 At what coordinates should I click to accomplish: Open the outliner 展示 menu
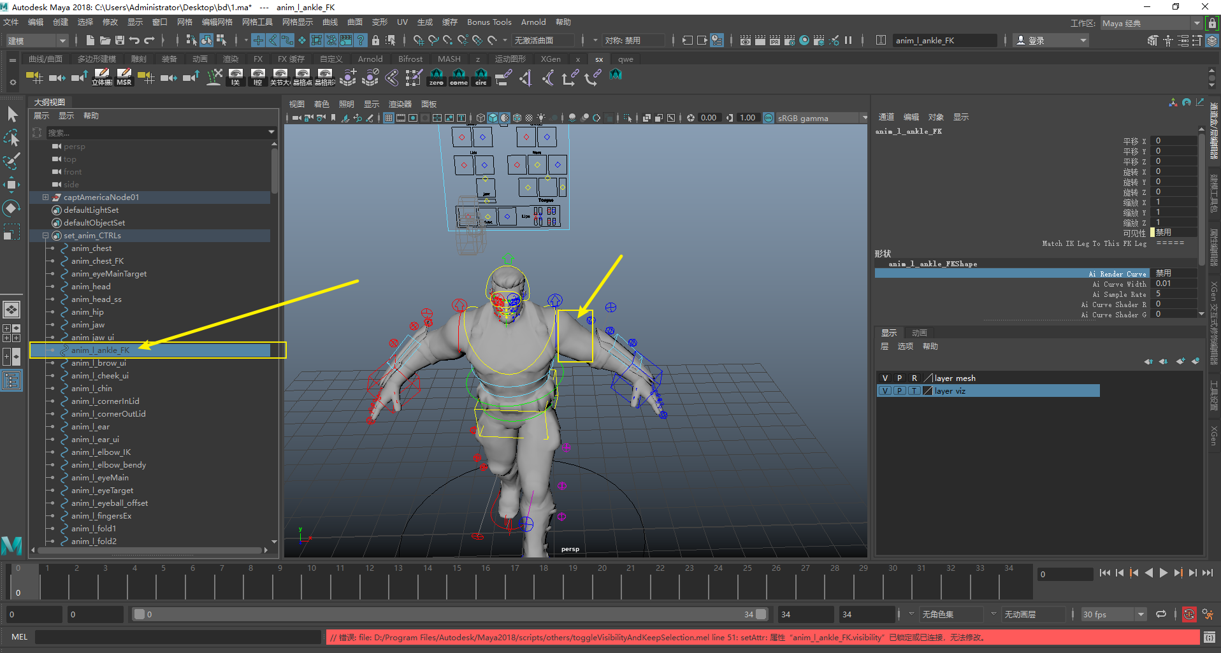pos(41,116)
